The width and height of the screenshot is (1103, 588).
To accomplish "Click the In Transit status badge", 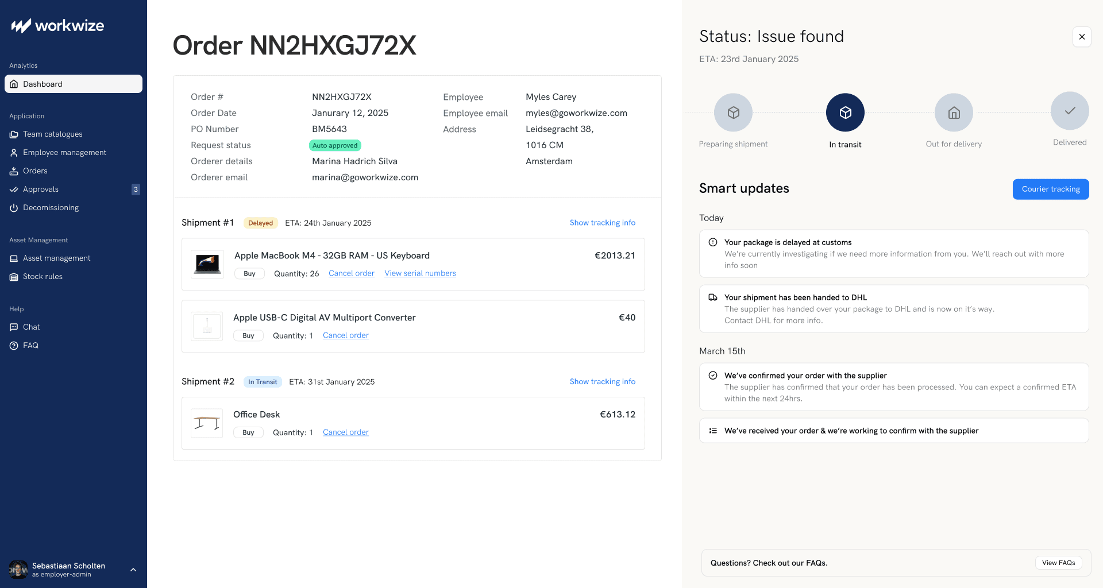I will pos(263,382).
